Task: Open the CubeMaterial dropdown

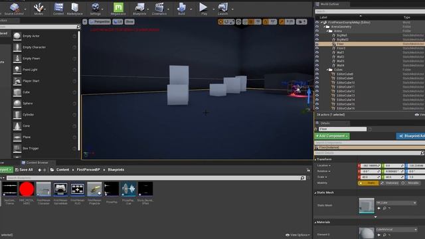Action: [x=396, y=230]
